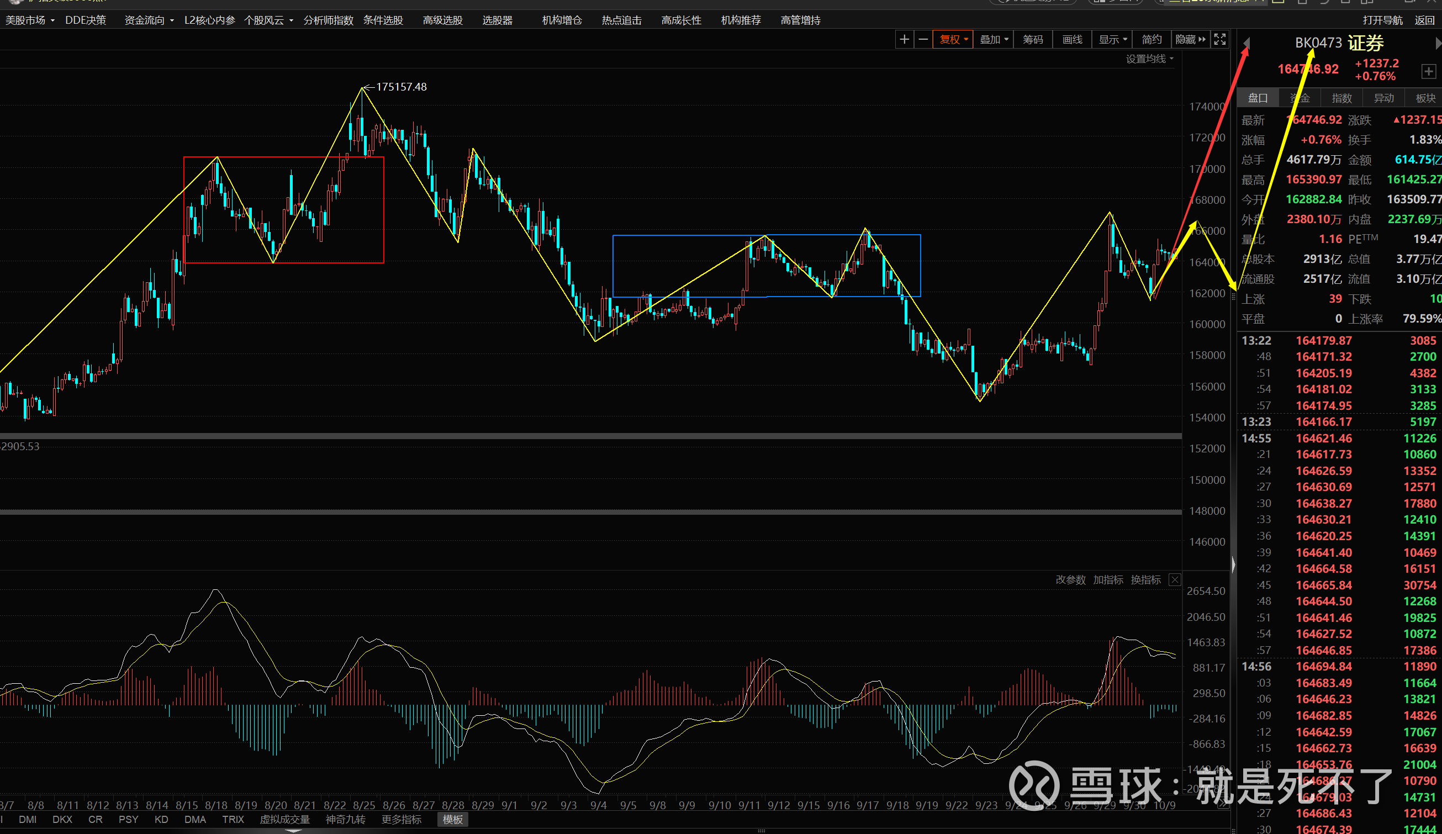Click the side panel collapse handle

pyautogui.click(x=1233, y=565)
